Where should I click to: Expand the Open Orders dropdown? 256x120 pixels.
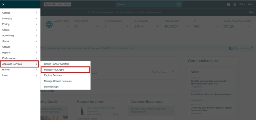point(98,26)
